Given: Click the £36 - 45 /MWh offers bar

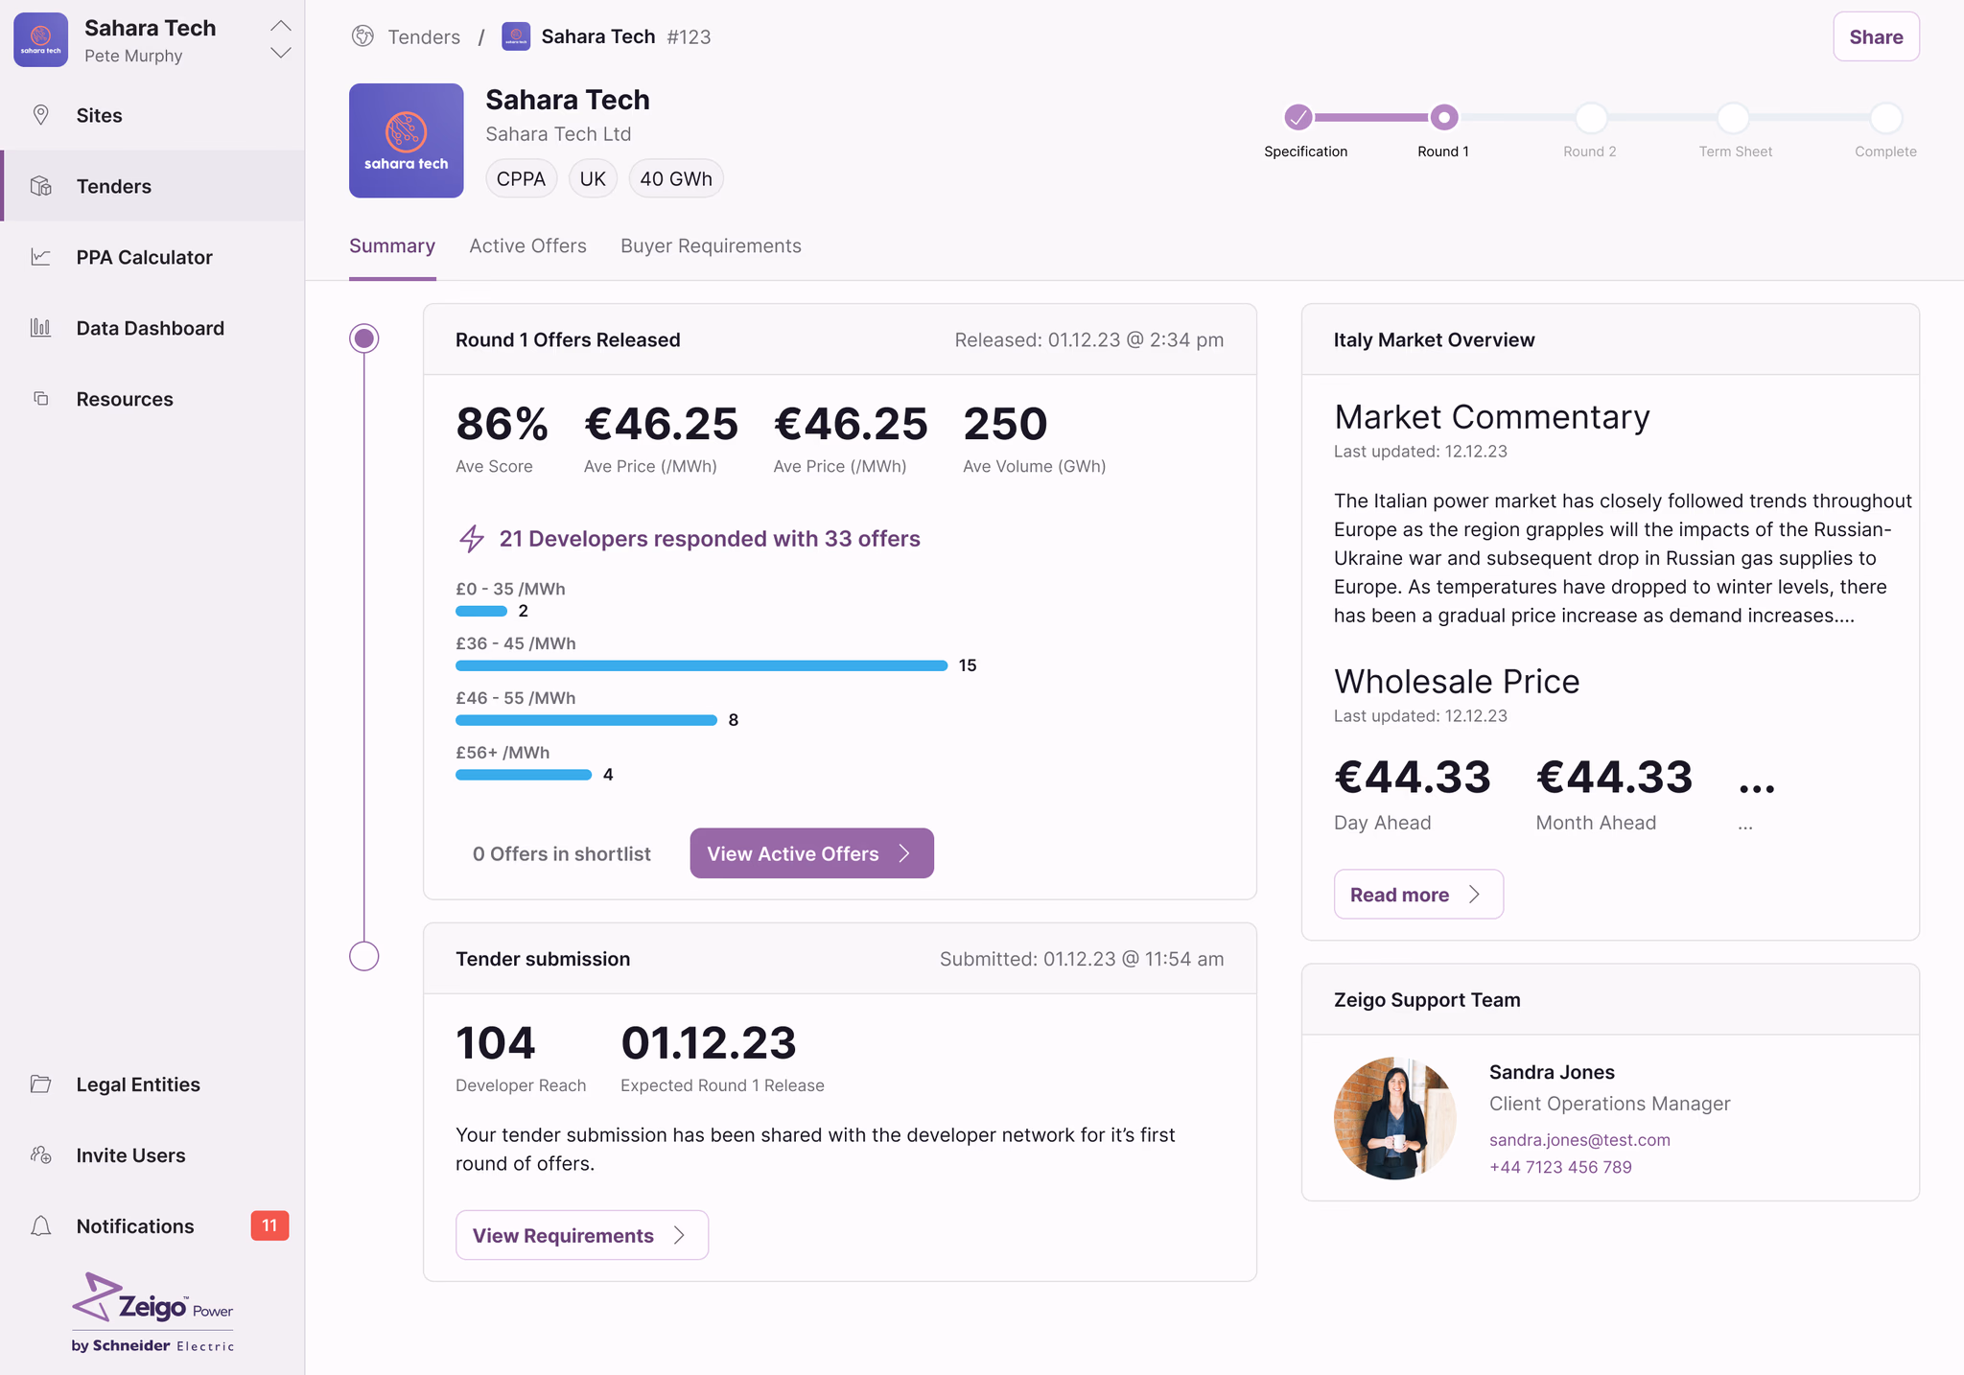Looking at the screenshot, I should point(701,665).
